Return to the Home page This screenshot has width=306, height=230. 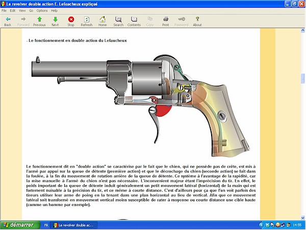pos(103,21)
